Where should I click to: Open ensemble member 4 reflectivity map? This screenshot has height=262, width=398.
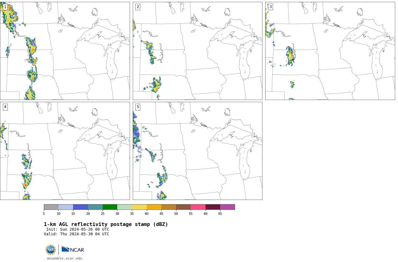(x=65, y=151)
